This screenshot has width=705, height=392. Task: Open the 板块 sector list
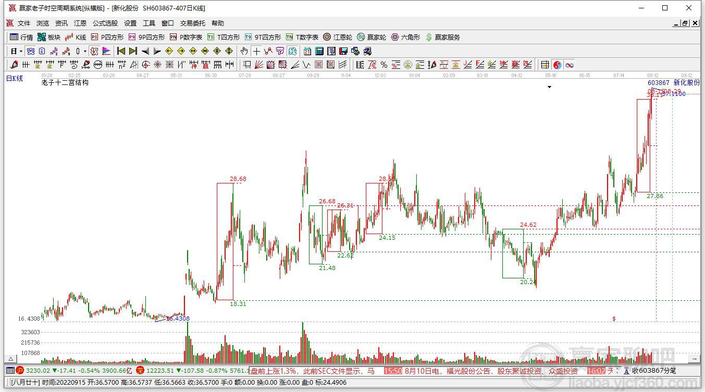tap(49, 37)
